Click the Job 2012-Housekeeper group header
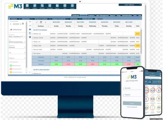The image size is (164, 120). click(40, 30)
